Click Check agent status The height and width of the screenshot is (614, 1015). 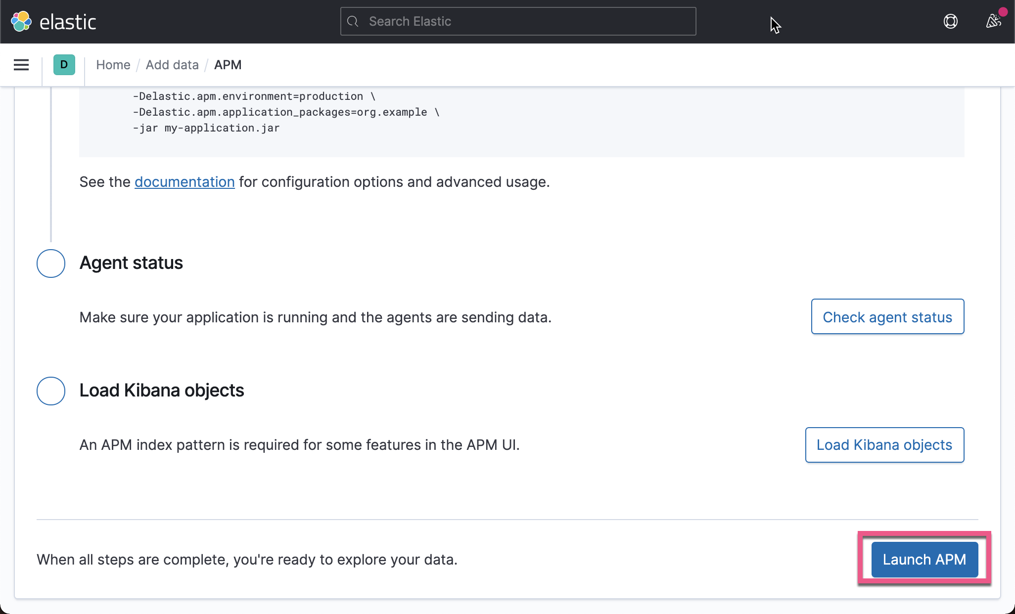pos(887,317)
